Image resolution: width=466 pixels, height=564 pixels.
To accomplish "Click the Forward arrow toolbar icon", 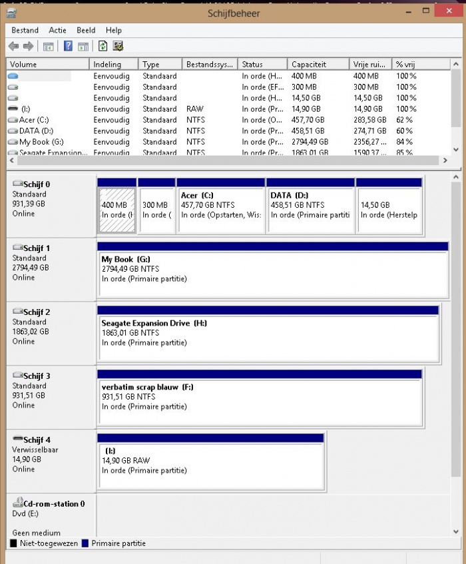I will 28,46.
